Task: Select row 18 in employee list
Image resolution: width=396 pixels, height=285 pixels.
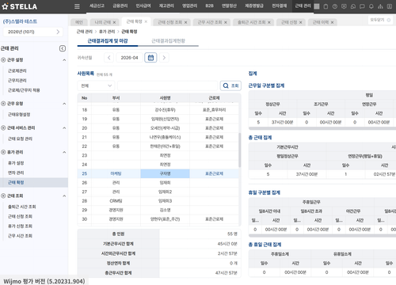Action: pos(158,110)
